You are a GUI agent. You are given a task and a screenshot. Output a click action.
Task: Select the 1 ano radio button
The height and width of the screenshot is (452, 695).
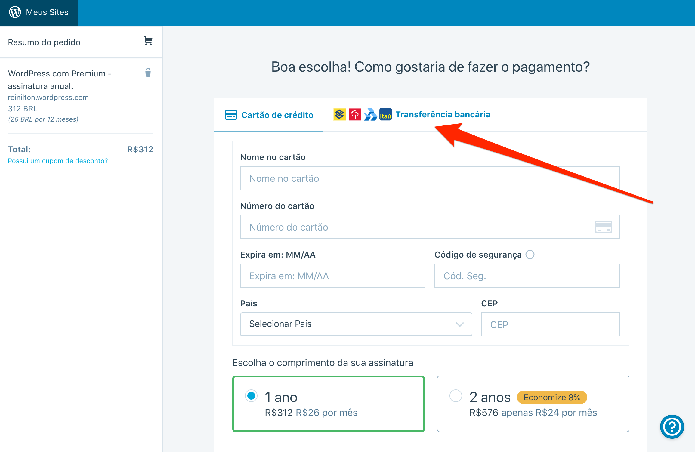click(x=251, y=396)
